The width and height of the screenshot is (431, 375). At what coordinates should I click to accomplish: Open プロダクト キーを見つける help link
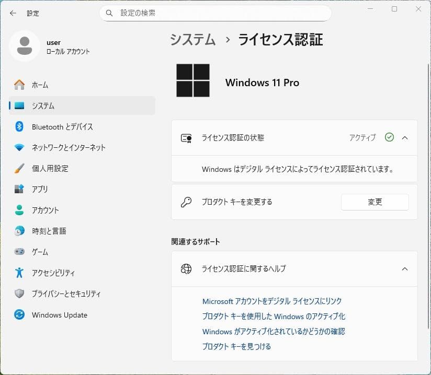pyautogui.click(x=236, y=346)
